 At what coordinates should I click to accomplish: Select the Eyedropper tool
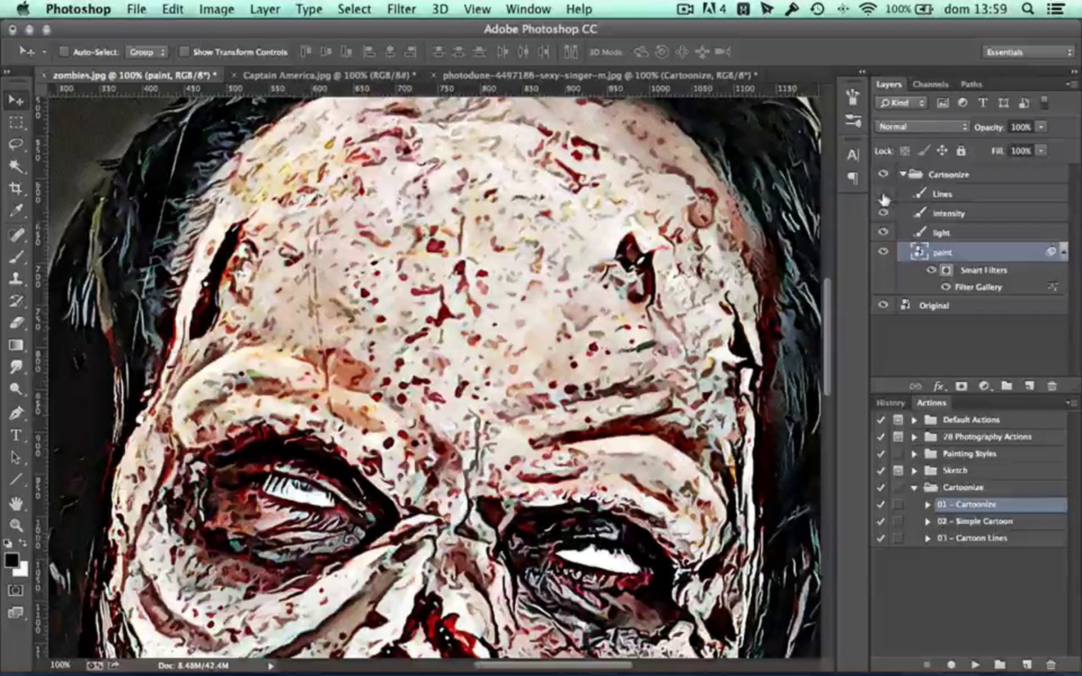pos(16,210)
